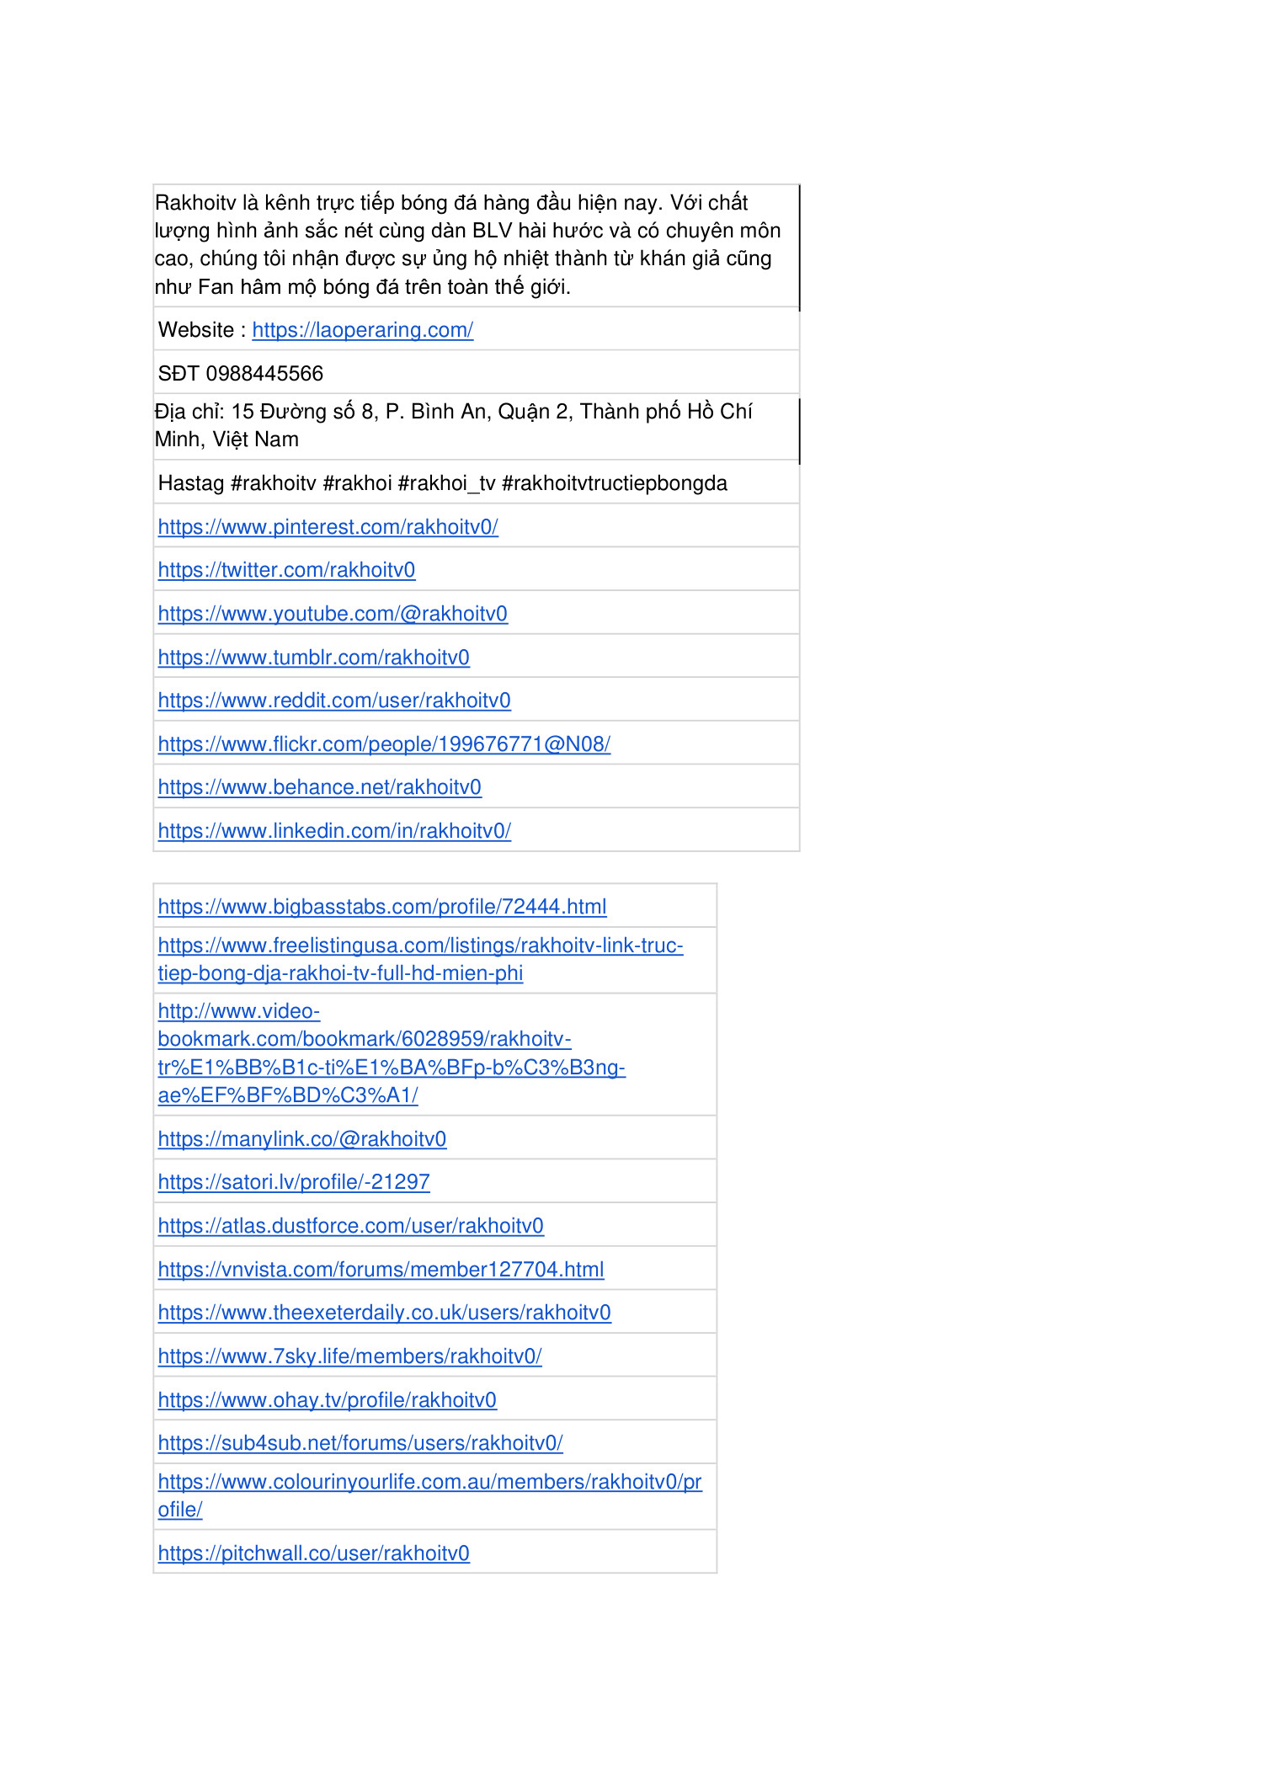This screenshot has height=1785, width=1263.
Task: Open the satori.lv profile link
Action: tap(294, 1182)
